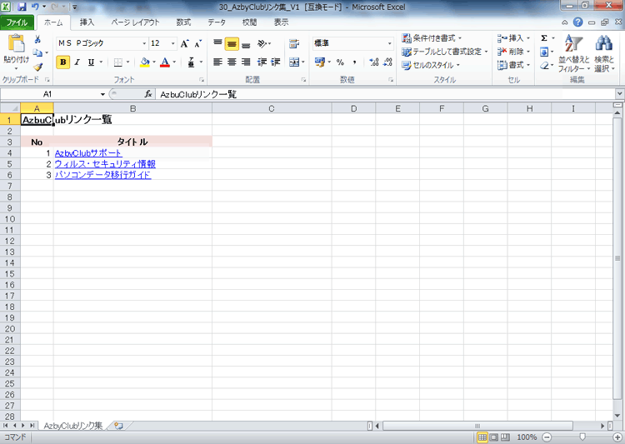
Task: Apply the yellow Fill Color
Action: [x=145, y=62]
